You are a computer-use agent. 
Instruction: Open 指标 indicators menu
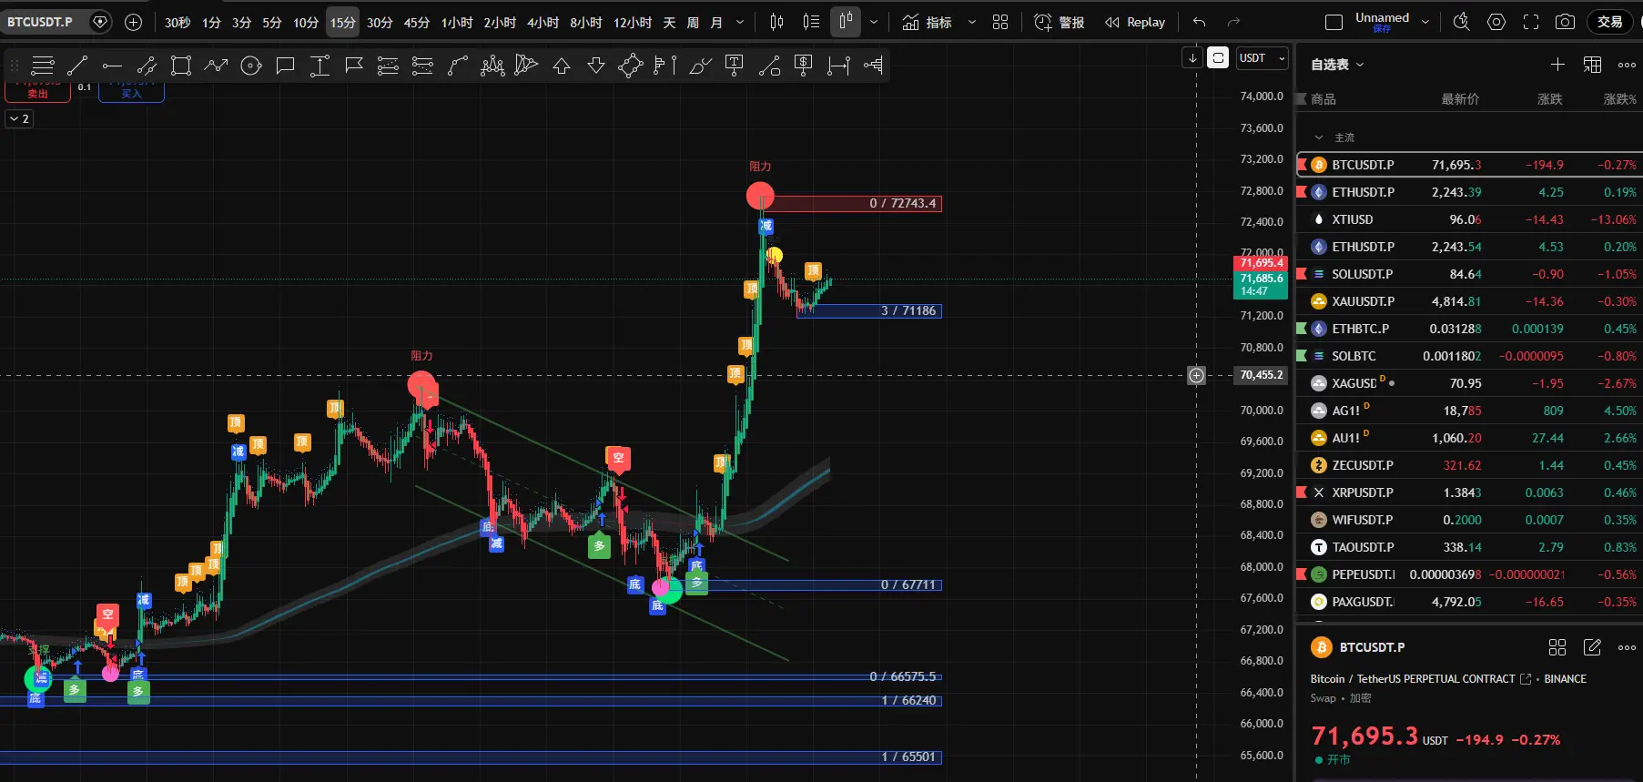tap(928, 22)
